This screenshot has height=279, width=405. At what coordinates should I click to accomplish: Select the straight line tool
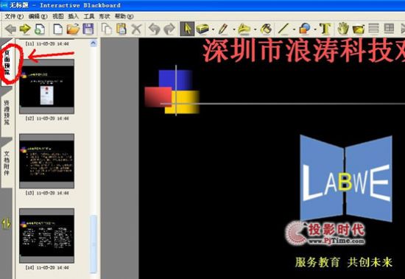point(283,29)
